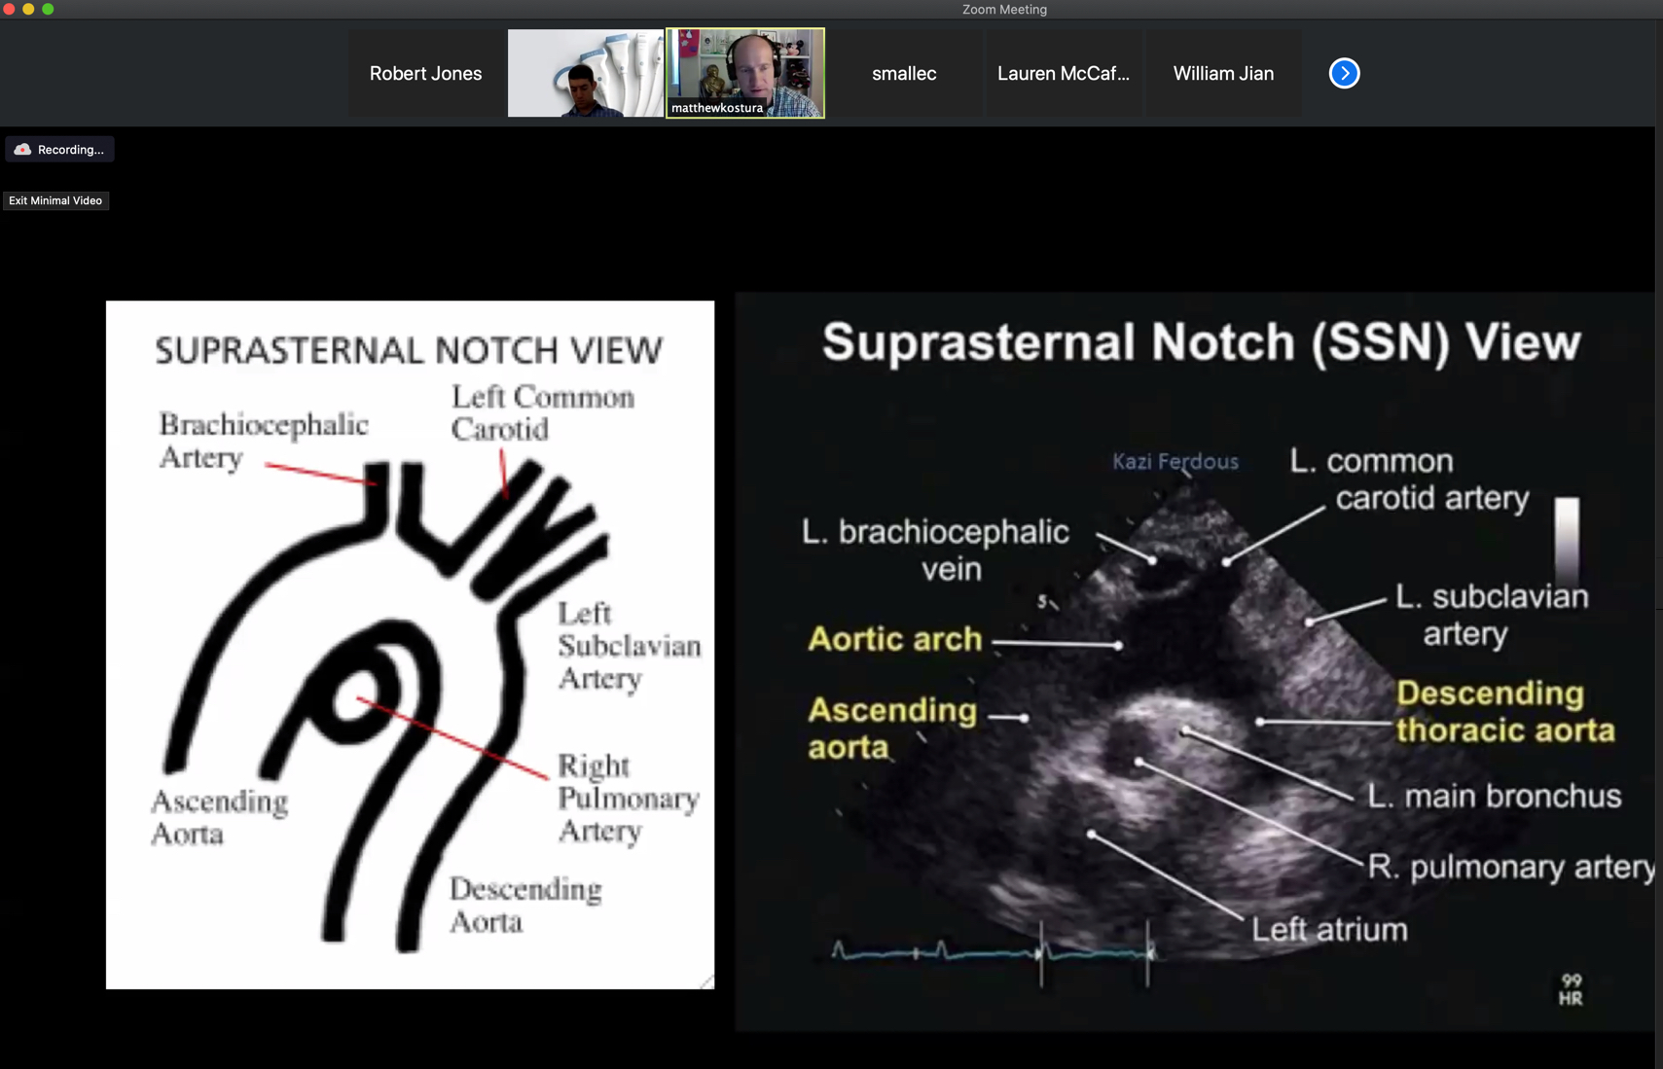Click the Exit Minimal Video button

(x=55, y=200)
